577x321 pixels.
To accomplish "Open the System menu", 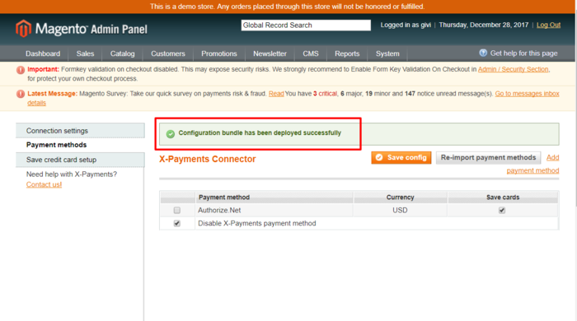I will click(x=387, y=53).
